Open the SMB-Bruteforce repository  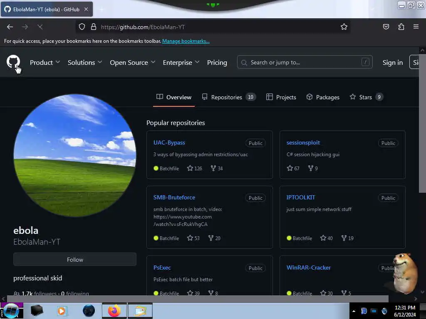tap(174, 197)
